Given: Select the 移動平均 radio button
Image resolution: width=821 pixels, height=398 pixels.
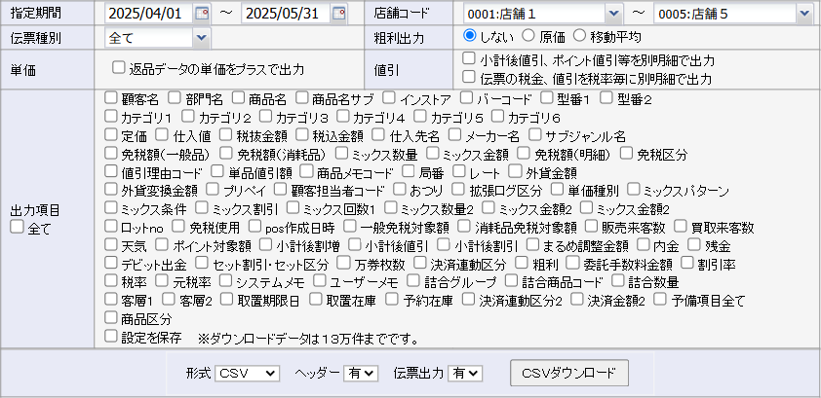Looking at the screenshot, I should tap(579, 35).
